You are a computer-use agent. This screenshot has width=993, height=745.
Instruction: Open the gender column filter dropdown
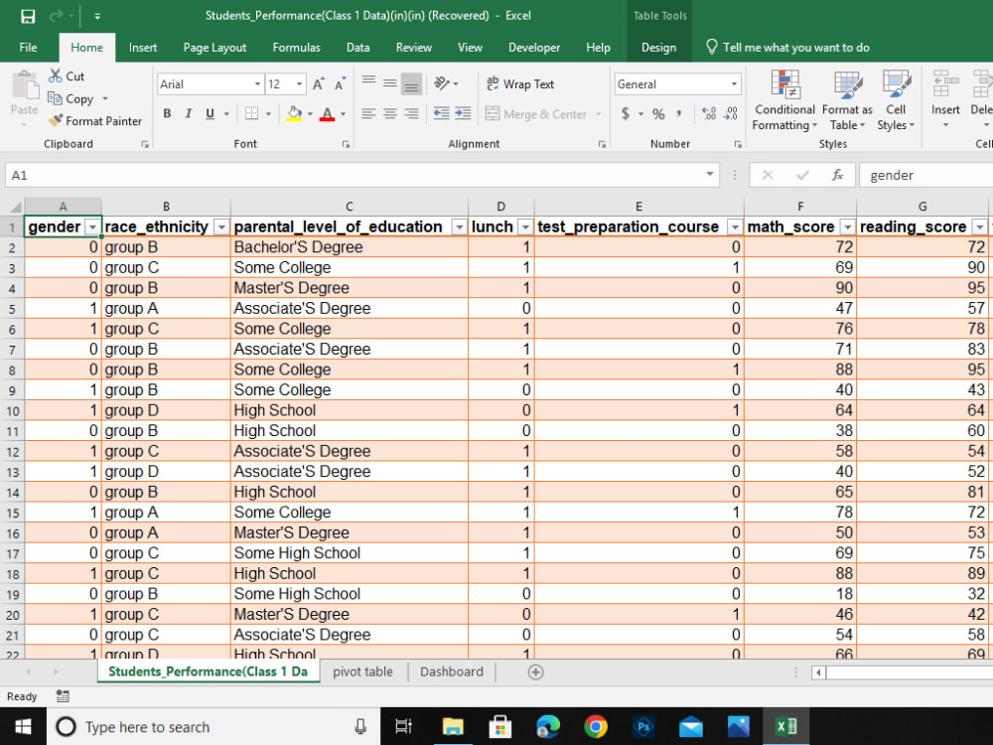[93, 226]
